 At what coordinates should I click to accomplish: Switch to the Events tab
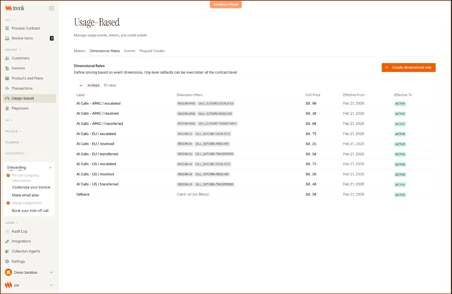pyautogui.click(x=130, y=51)
